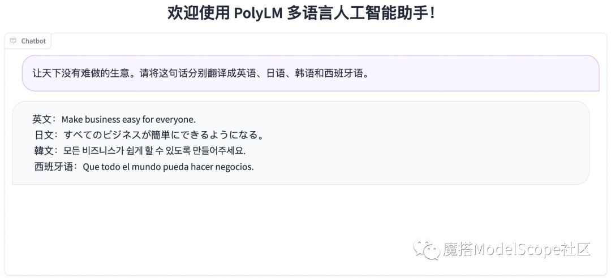This screenshot has height=278, width=611.
Task: Click the 韓文 label in the response
Action: click(x=44, y=151)
